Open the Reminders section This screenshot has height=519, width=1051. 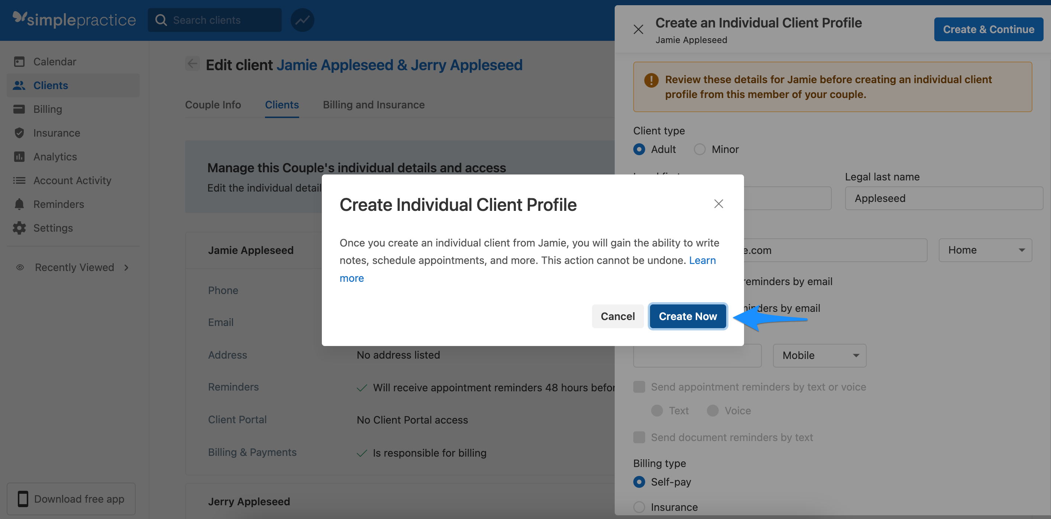pos(58,204)
